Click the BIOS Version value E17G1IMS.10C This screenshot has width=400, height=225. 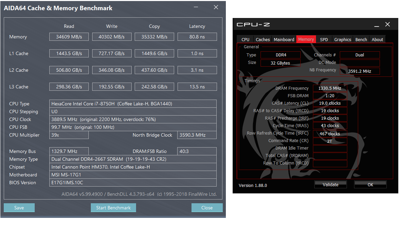[133, 183]
